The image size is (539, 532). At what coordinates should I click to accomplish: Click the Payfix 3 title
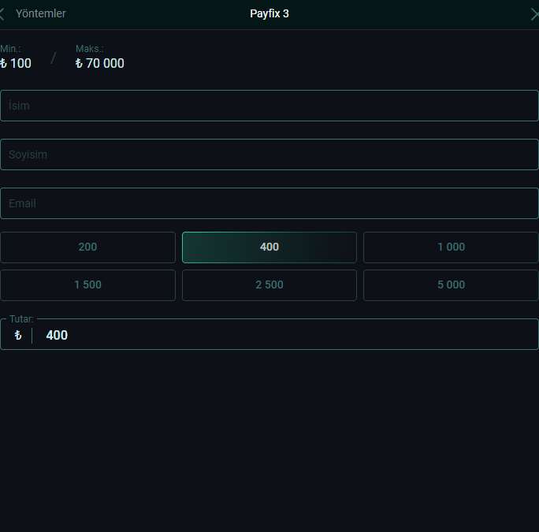click(x=269, y=13)
